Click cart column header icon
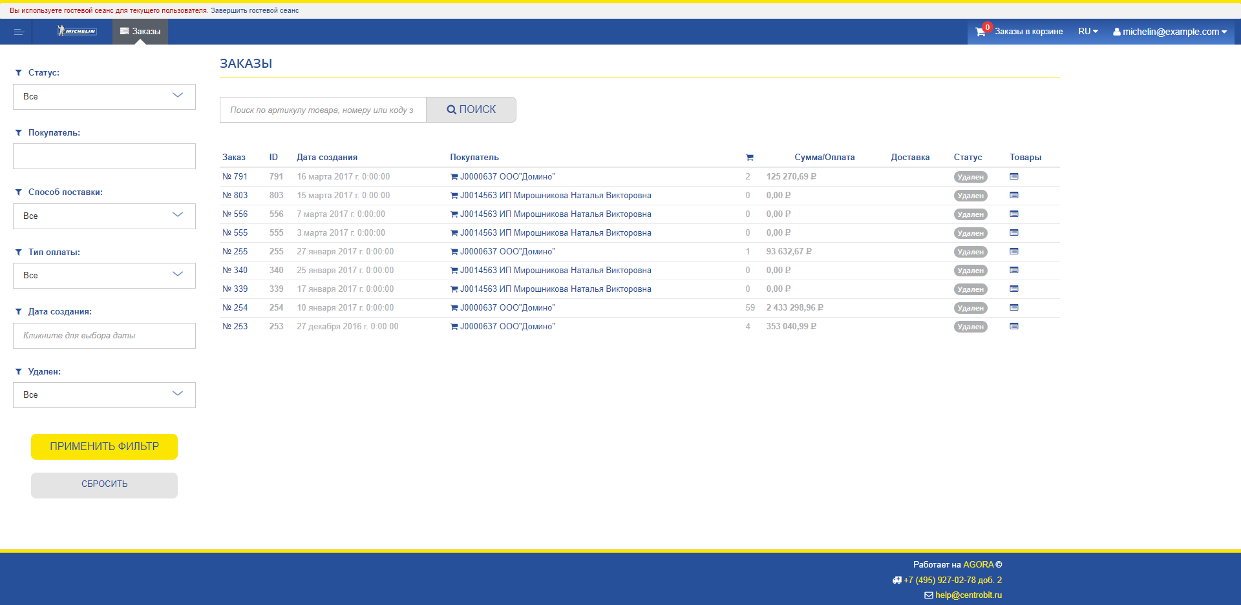The image size is (1241, 605). 750,158
